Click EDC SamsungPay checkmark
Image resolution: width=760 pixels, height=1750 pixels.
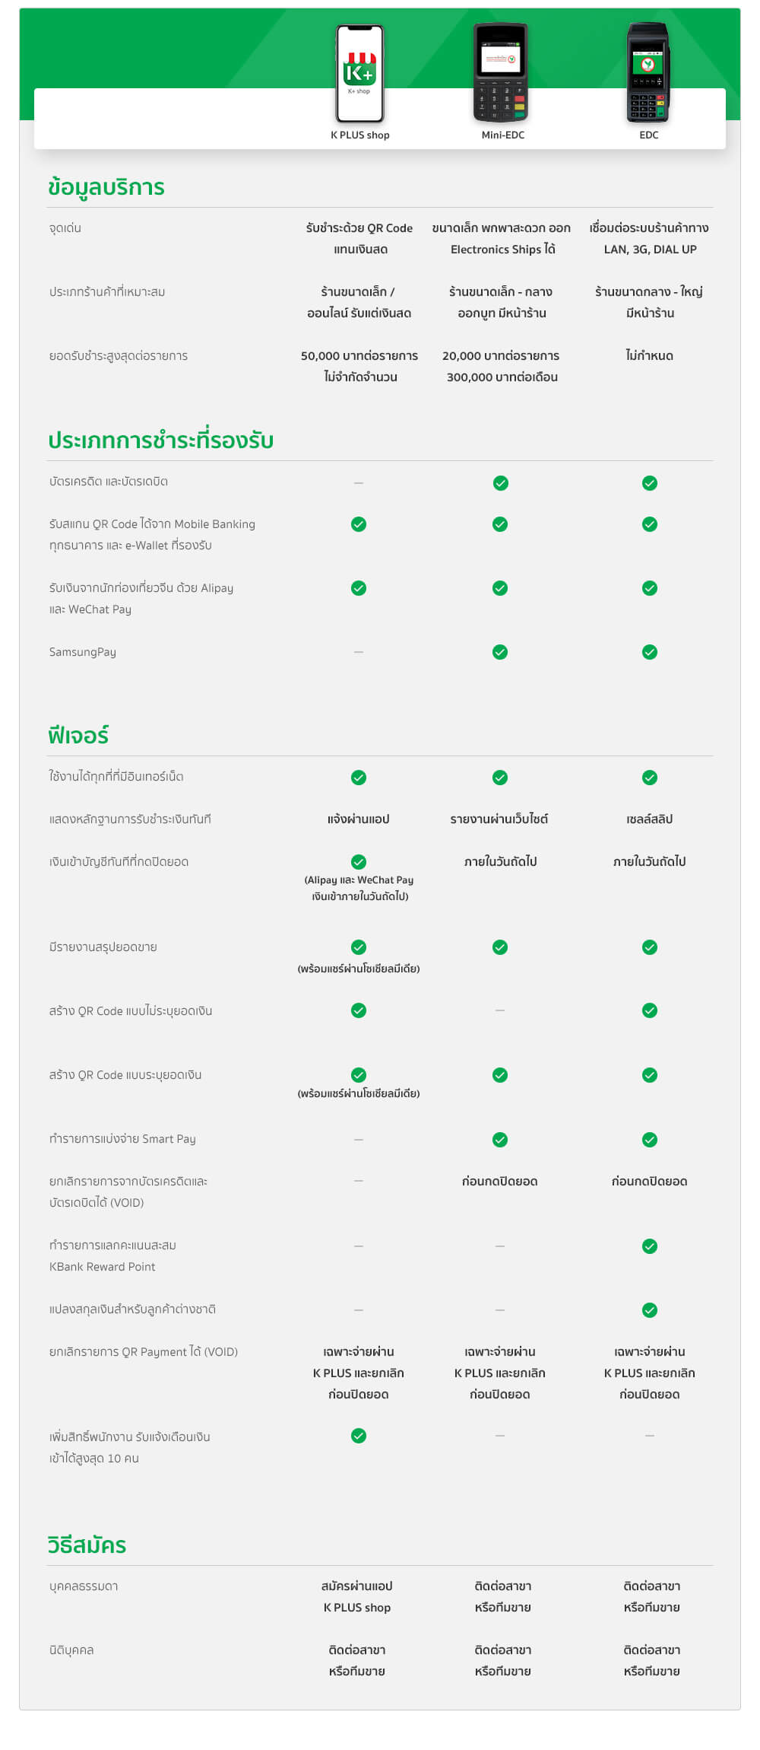[x=649, y=652]
